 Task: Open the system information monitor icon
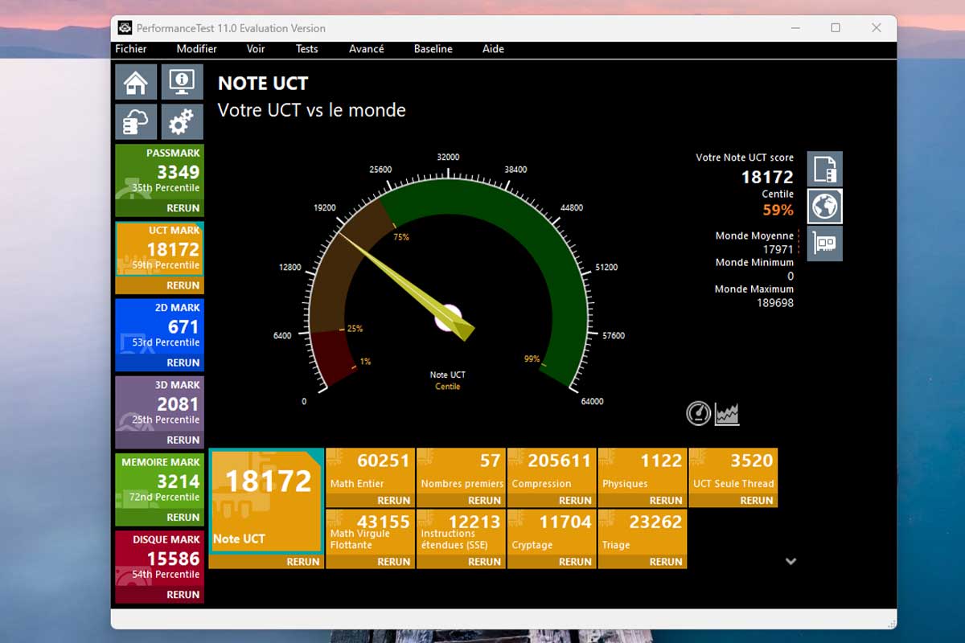point(182,82)
